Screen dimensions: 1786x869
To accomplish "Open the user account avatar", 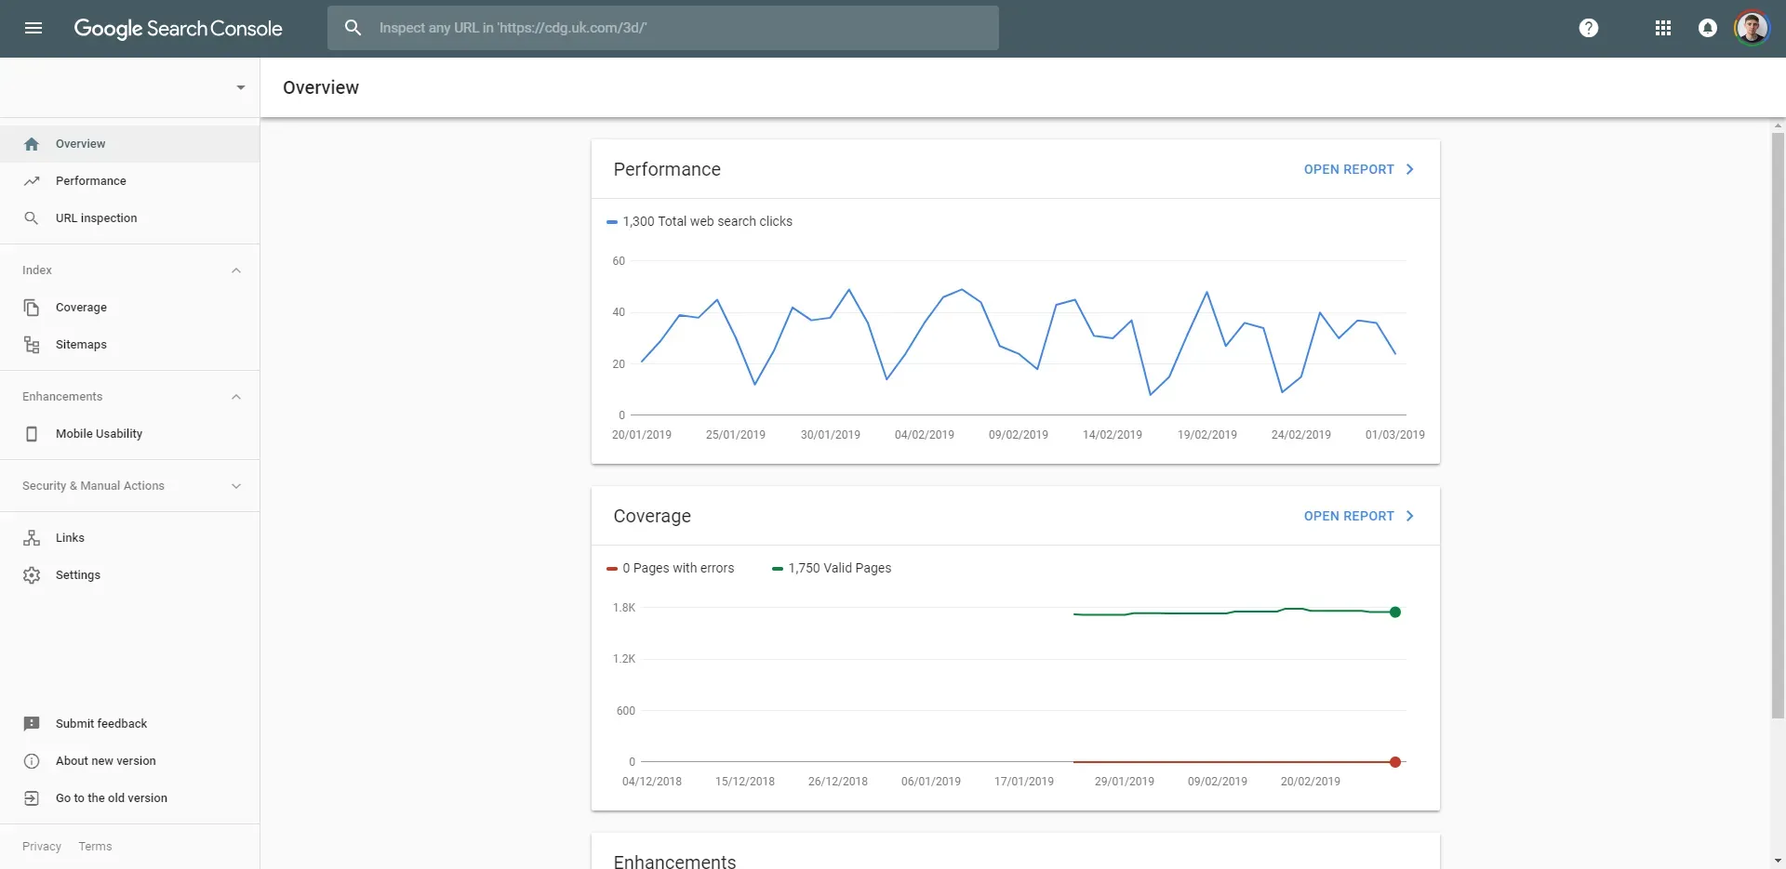I will point(1752,28).
